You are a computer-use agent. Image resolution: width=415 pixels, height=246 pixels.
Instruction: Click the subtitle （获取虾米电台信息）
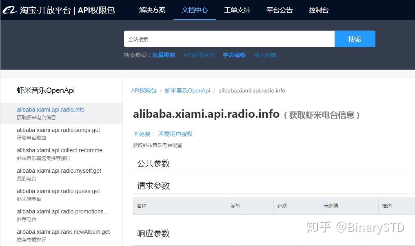click(322, 115)
